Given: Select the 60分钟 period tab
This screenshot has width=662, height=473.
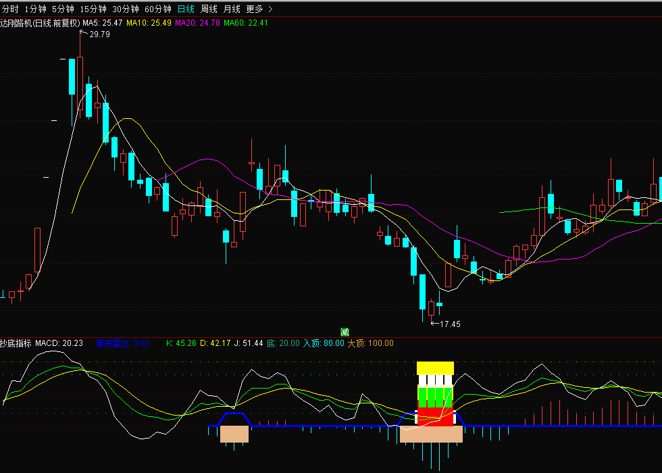Looking at the screenshot, I should pos(158,9).
